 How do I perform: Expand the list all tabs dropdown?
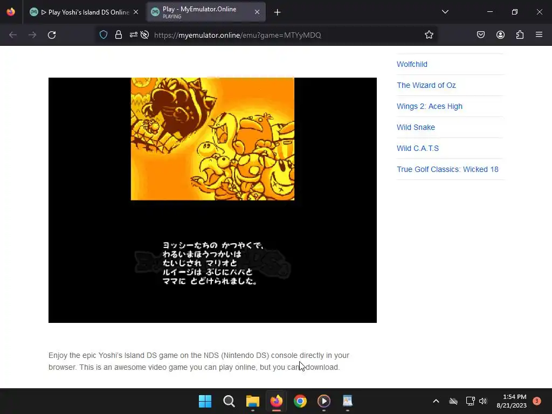tap(445, 12)
